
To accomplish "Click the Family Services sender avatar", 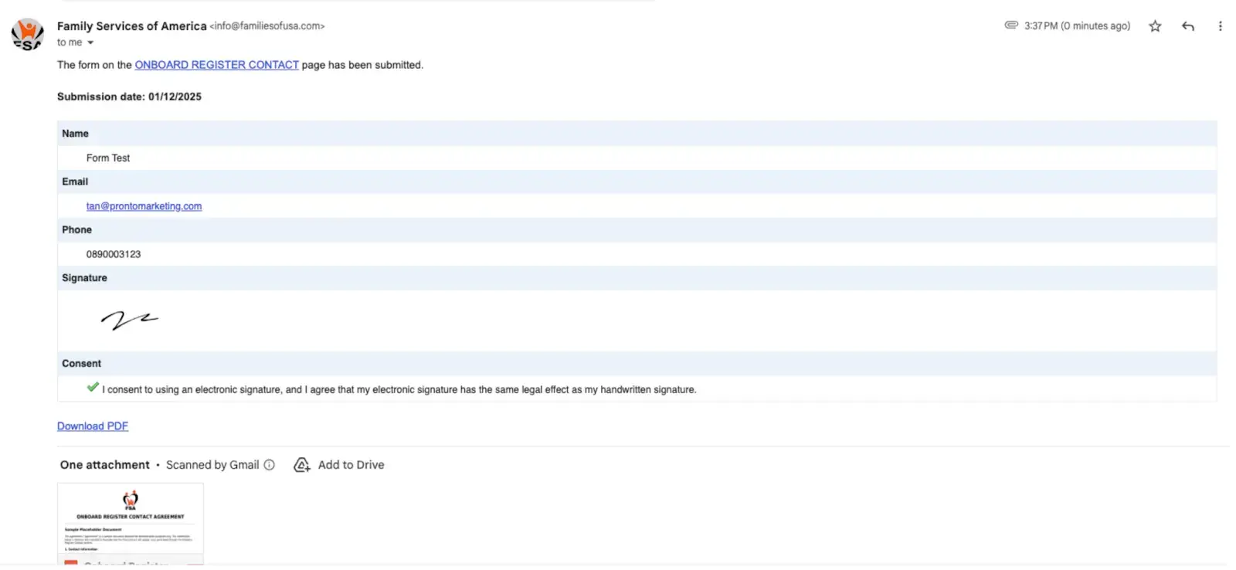I will tap(28, 34).
